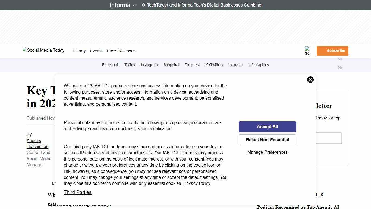Click the orange Subscribe button
The height and width of the screenshot is (209, 371).
point(332,51)
